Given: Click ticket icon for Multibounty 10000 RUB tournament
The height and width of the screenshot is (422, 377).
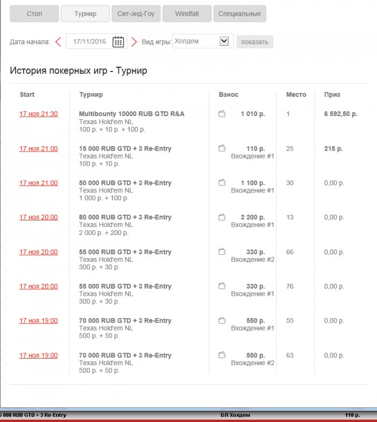Looking at the screenshot, I should (222, 114).
